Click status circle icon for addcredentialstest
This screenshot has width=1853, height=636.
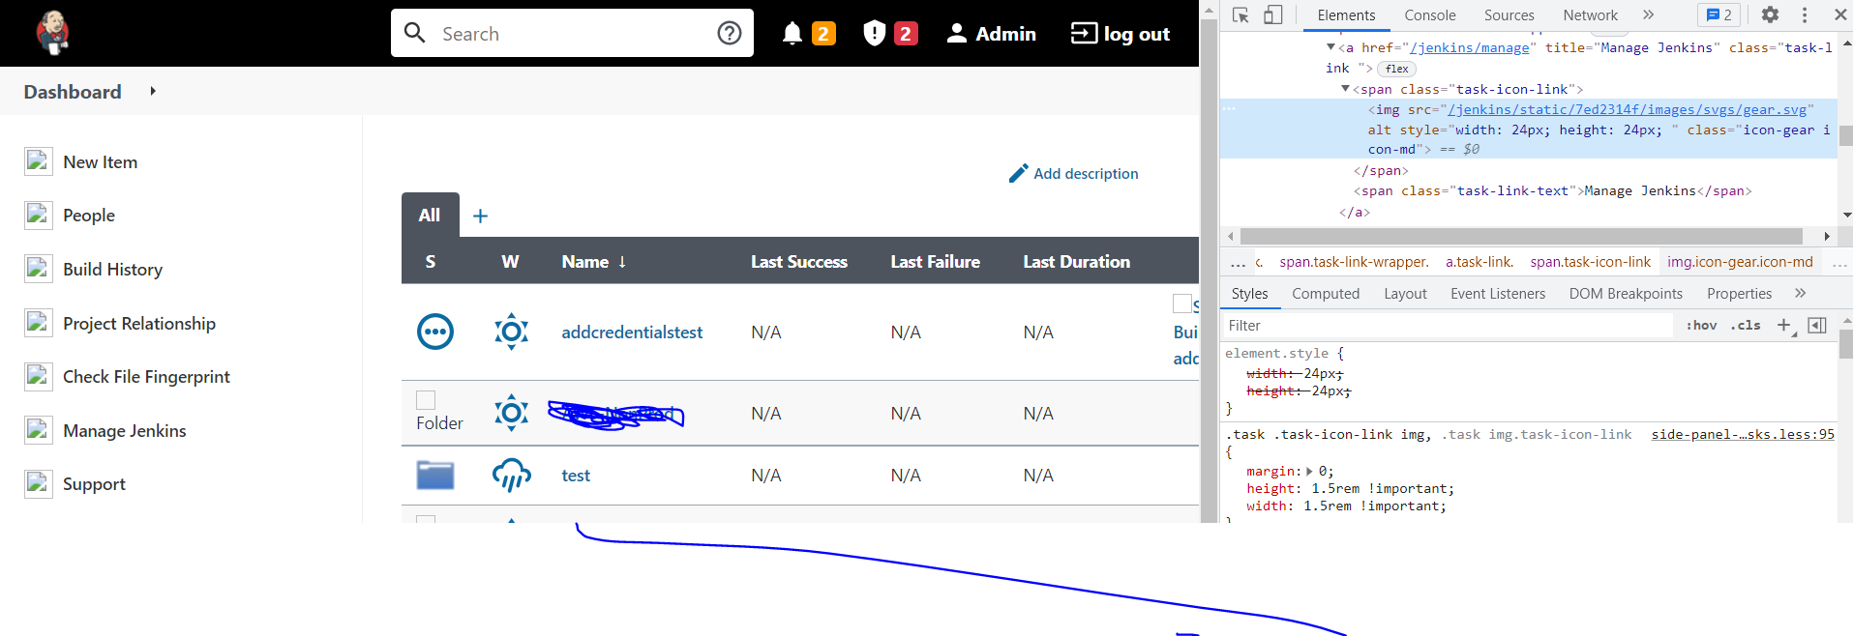pyautogui.click(x=435, y=332)
